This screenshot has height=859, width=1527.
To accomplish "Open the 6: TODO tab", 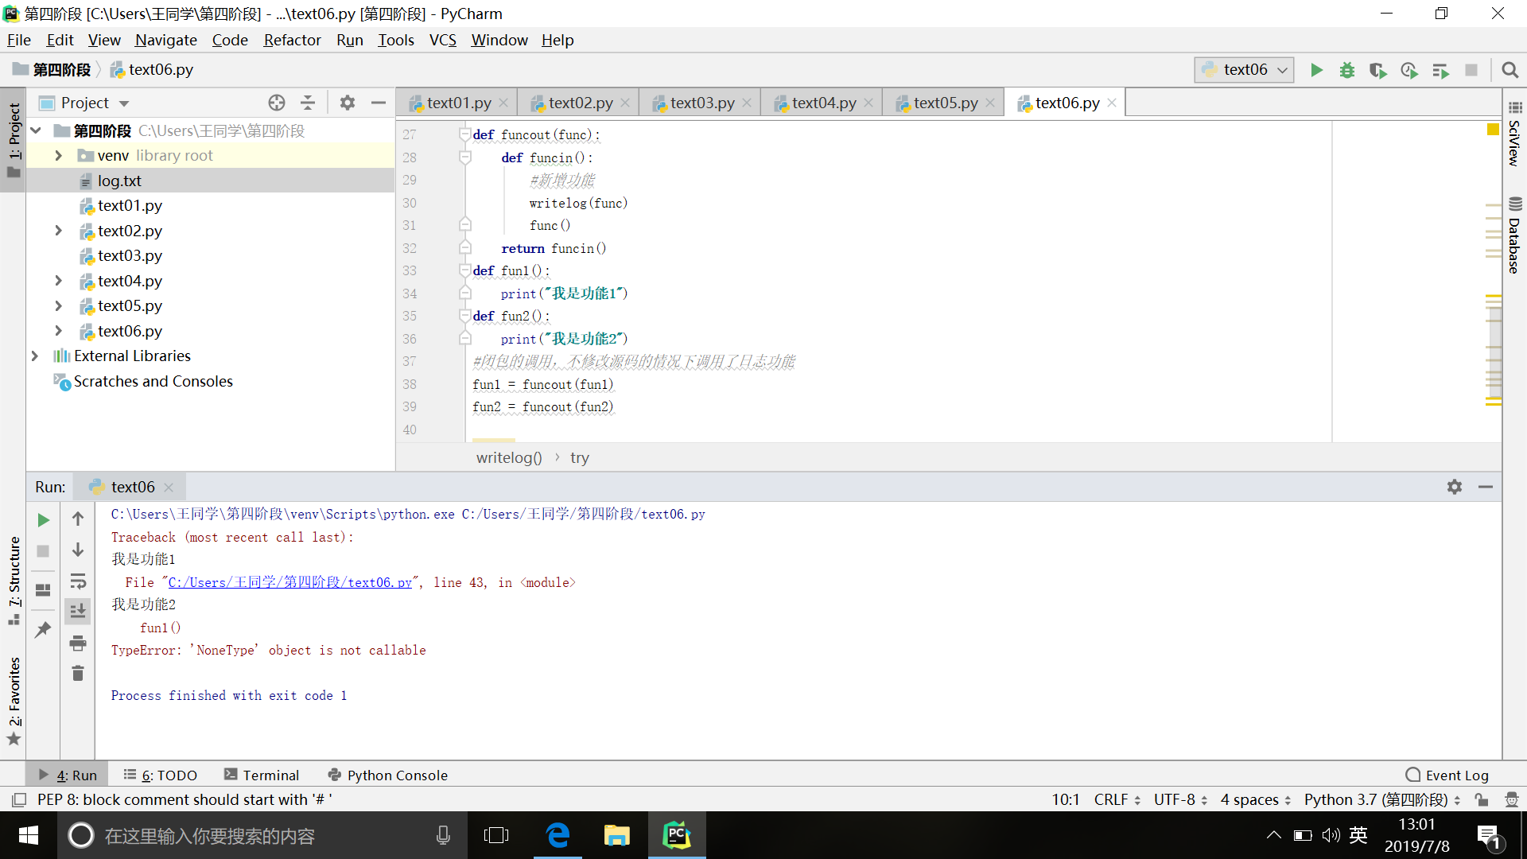I will pos(161,775).
